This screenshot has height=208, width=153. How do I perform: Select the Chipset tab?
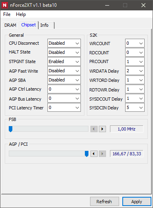(28, 25)
